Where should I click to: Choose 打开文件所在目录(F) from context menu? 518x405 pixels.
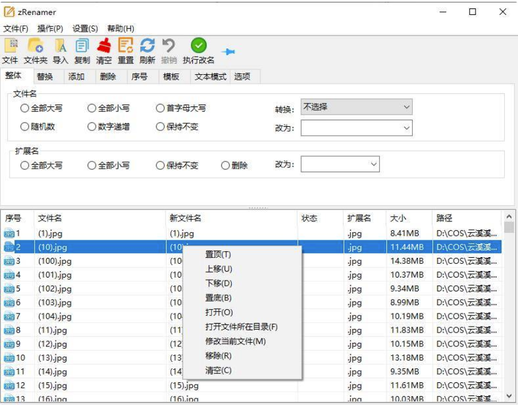point(241,327)
